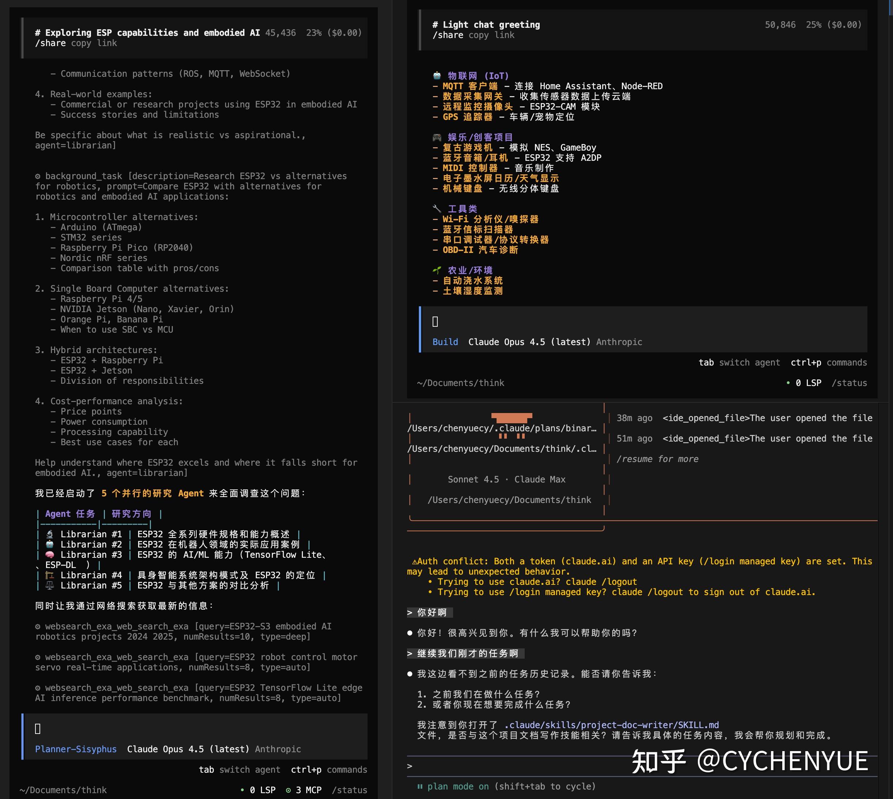This screenshot has height=799, width=893.
Task: Select the Build agent label
Action: click(445, 342)
